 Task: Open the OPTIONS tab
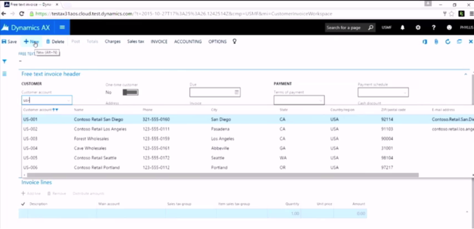[x=217, y=42]
